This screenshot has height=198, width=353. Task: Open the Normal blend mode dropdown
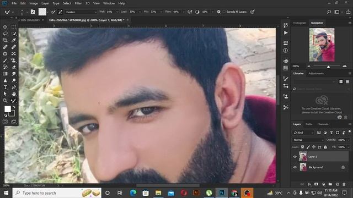[x=308, y=140]
